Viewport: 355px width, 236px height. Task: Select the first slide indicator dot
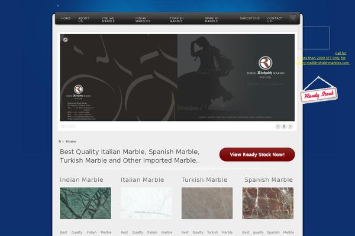63,126
